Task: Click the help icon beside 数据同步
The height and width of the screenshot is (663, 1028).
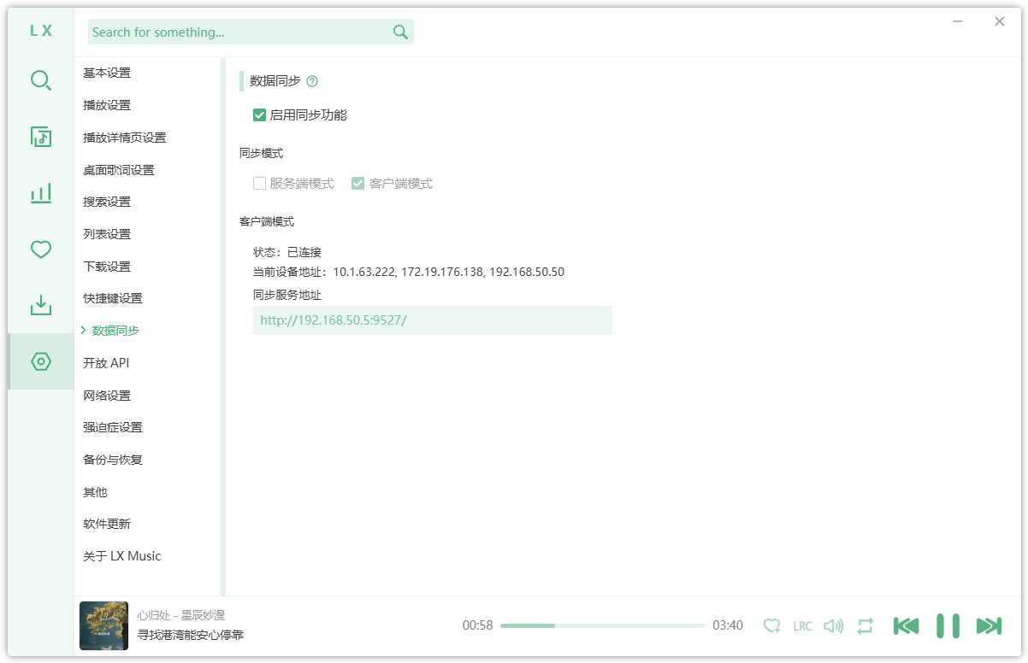Action: (x=312, y=81)
